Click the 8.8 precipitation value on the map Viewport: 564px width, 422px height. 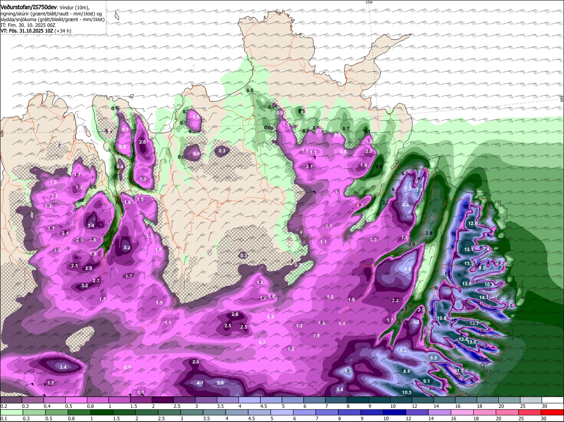click(407, 372)
